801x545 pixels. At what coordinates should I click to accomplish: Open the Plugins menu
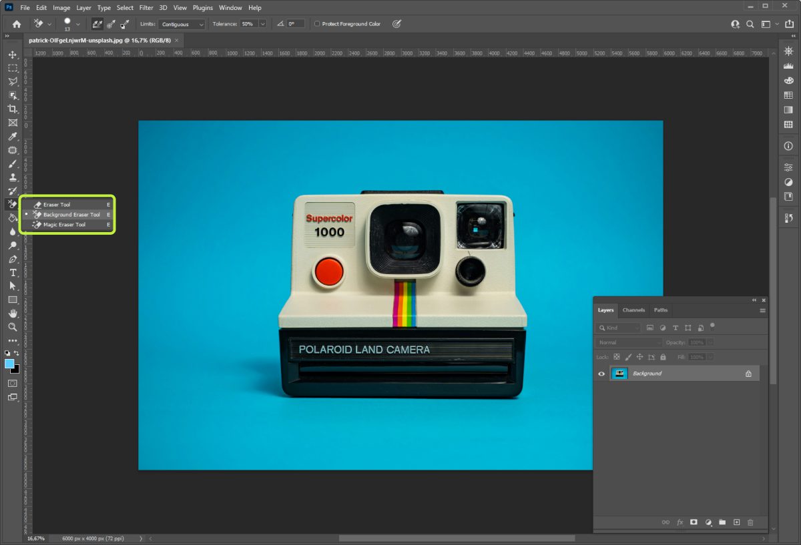point(203,8)
